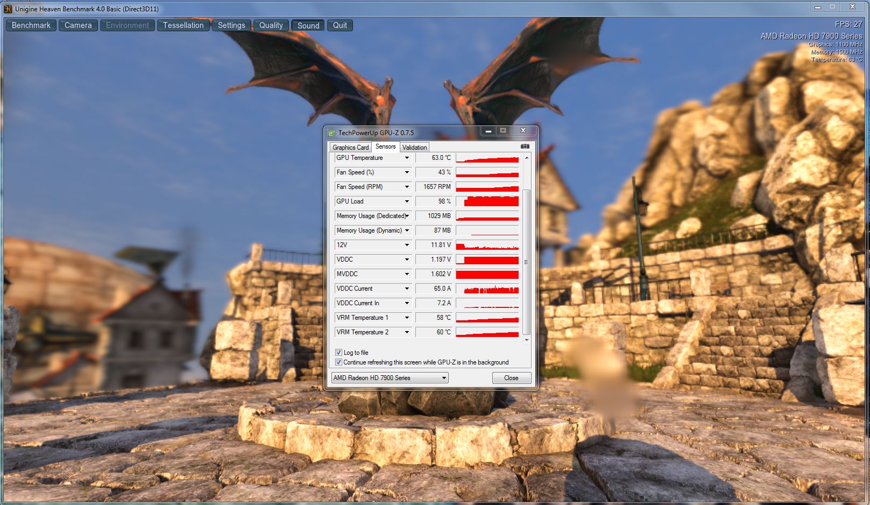Screen dimensions: 870x505
Task: Click the GPU Temperature 63.0 °C value
Action: (x=434, y=158)
